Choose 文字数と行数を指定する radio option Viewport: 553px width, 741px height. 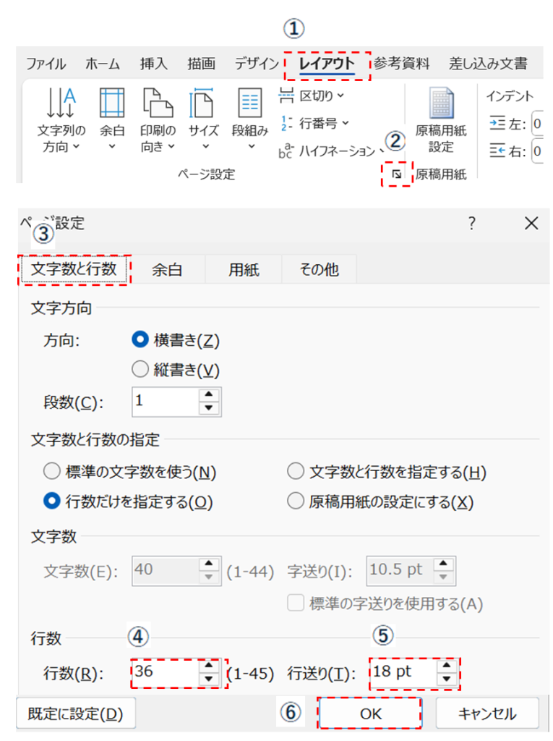(x=295, y=473)
